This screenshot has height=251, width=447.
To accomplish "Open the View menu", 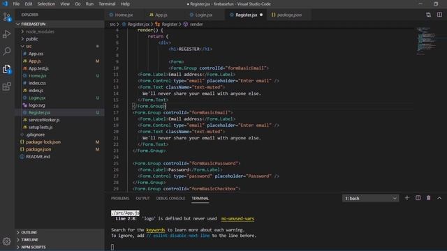I will 65,4.
